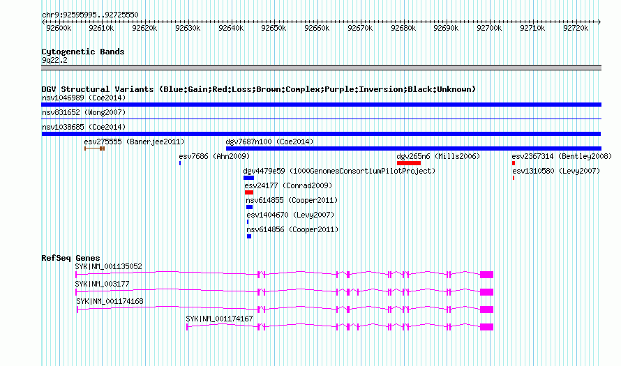
Task: Click the 9q22.2 cytogenetic band label
Action: (54, 60)
